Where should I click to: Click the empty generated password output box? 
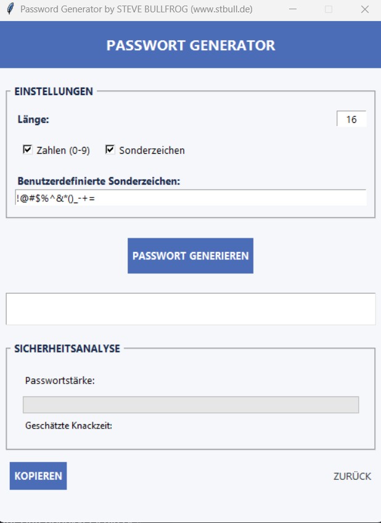190,309
